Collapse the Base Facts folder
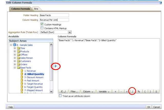The height and width of the screenshot is (110, 164). [x=15, y=68]
